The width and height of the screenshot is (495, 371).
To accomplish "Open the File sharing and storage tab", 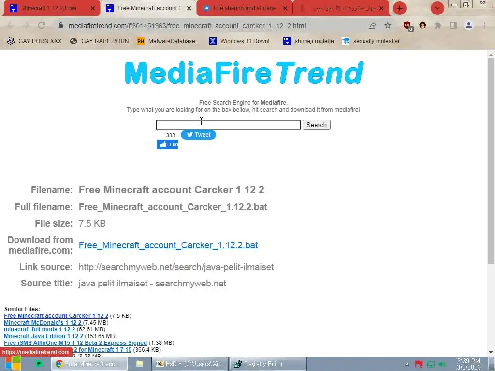I will pos(245,8).
